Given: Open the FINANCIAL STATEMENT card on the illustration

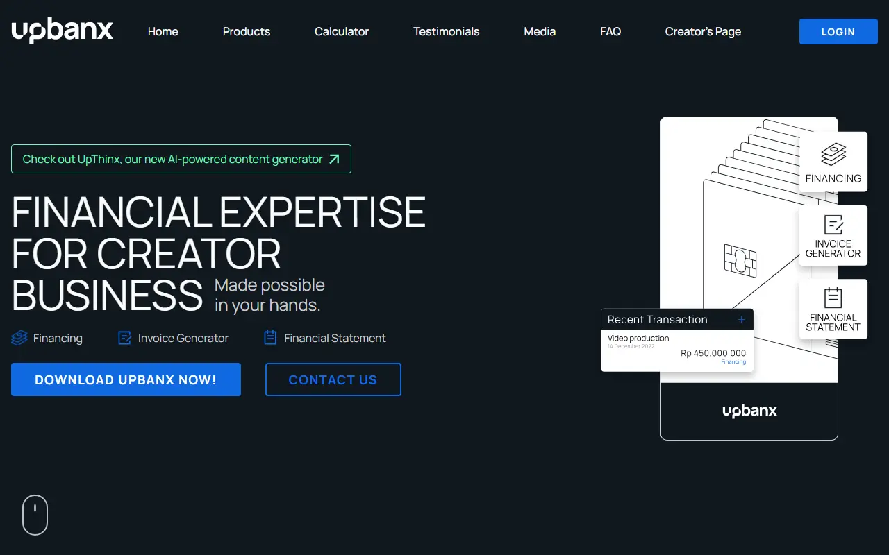Looking at the screenshot, I should (833, 309).
